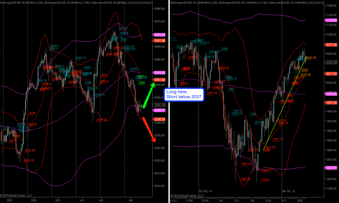
Task: Click the red 1877.75 net line label
Action: tap(278, 139)
